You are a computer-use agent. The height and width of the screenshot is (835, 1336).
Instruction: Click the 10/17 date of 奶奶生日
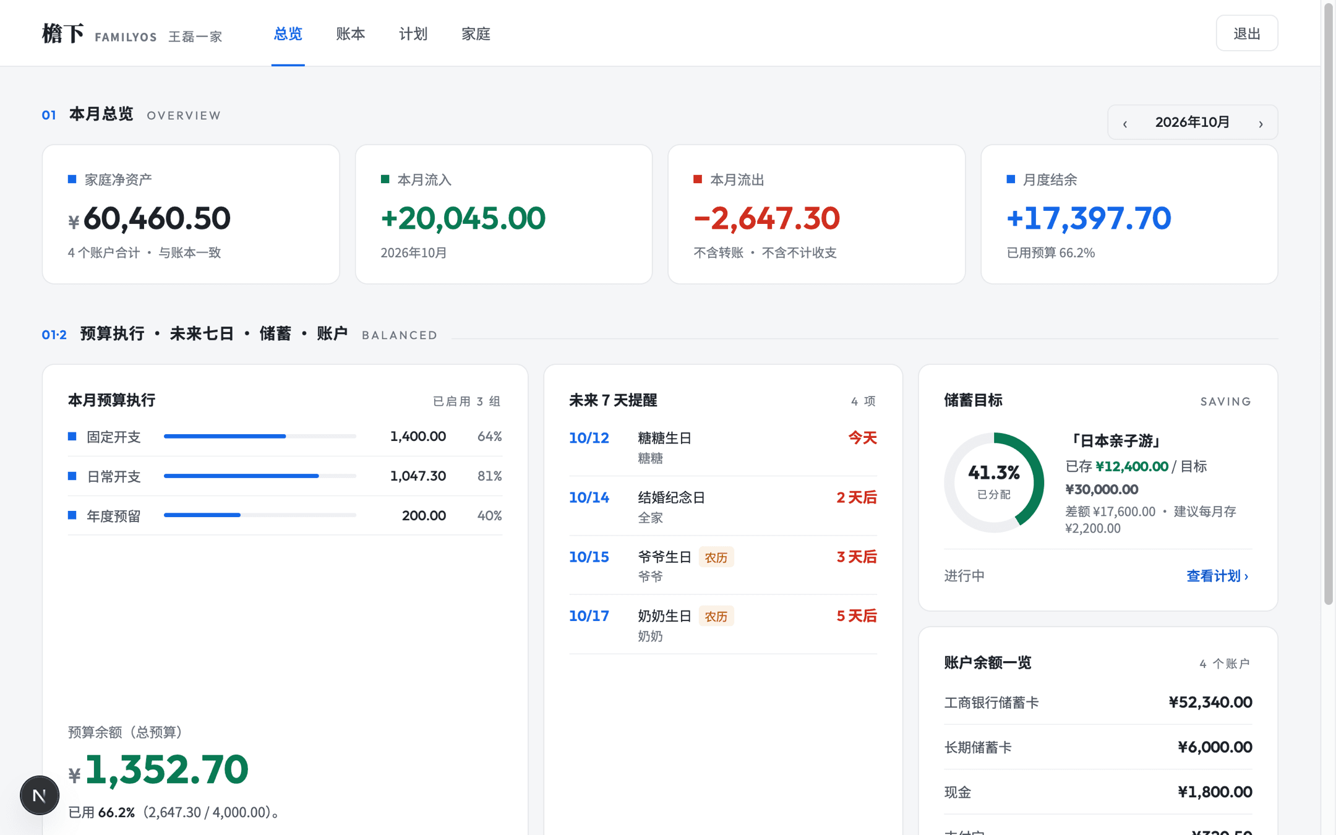pos(589,616)
